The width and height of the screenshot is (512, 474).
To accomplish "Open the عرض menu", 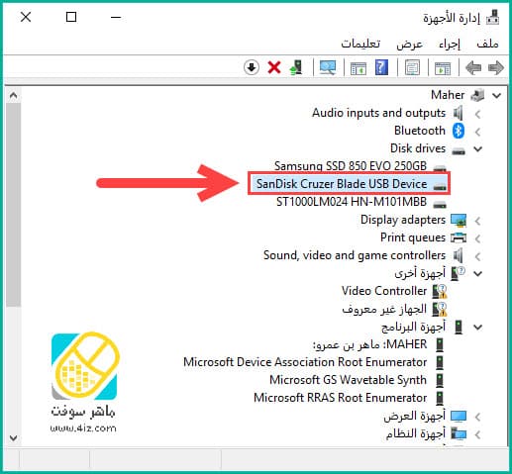I will point(410,44).
